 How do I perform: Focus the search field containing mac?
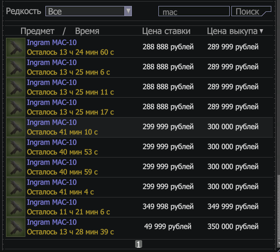pos(194,11)
